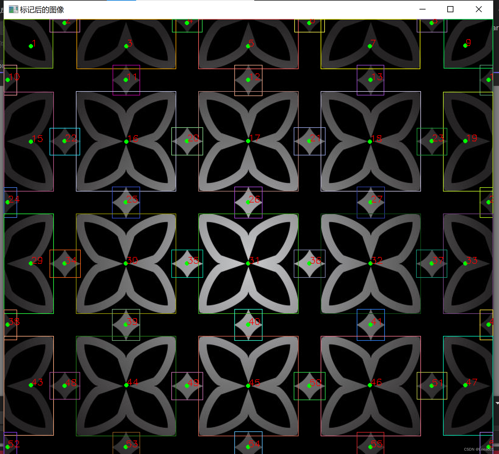
Task: Click the red label "20"
Action: (x=193, y=138)
